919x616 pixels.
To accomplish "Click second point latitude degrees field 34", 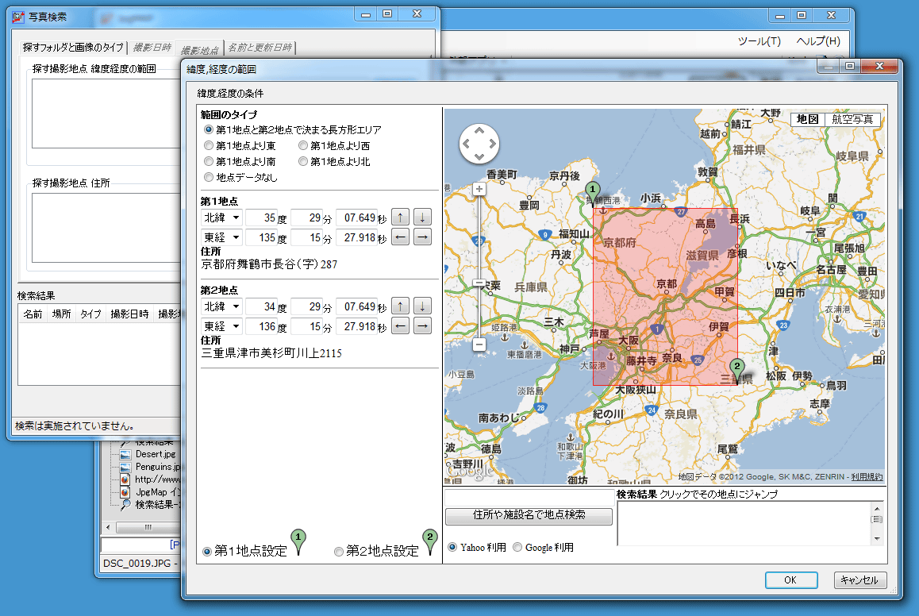I will [261, 306].
